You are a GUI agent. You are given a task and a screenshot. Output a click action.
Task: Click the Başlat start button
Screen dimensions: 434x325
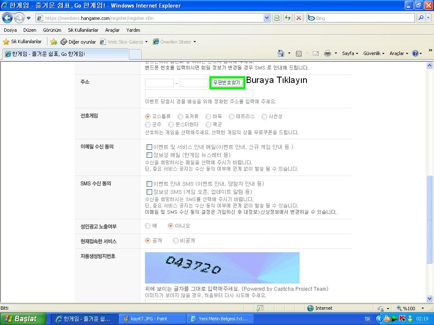tap(23, 319)
